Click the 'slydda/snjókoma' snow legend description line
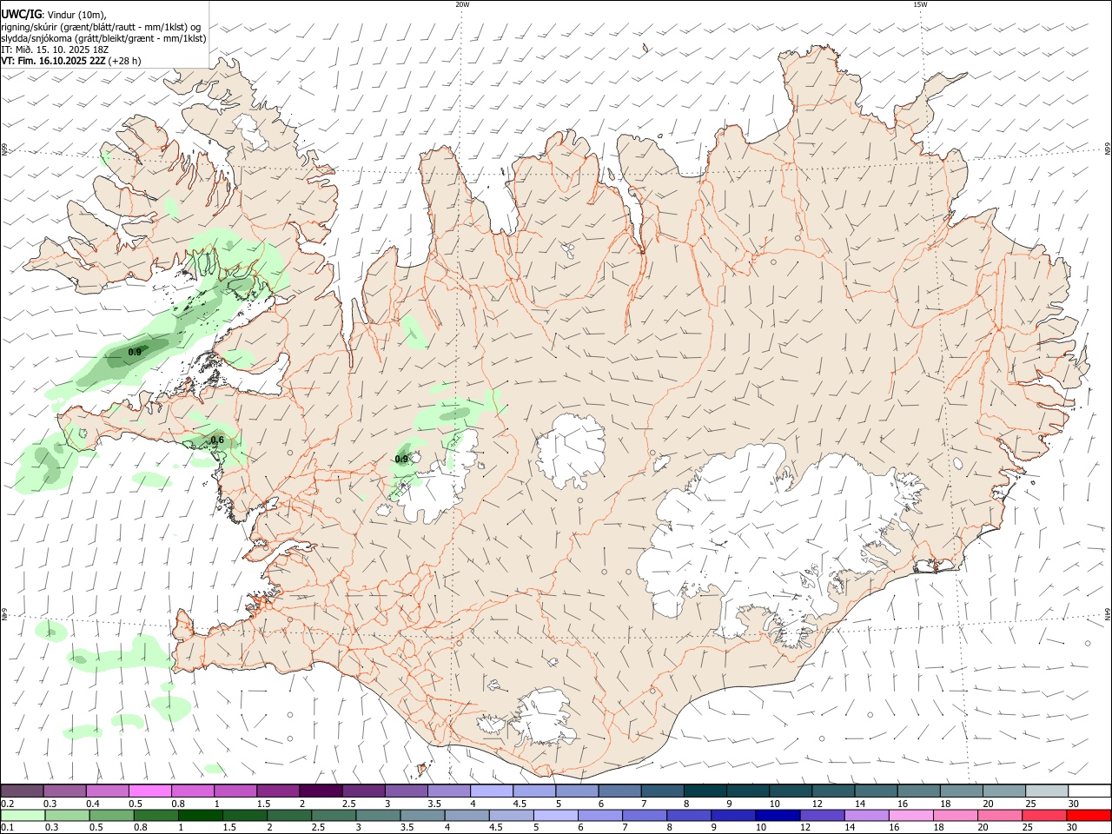The height and width of the screenshot is (834, 1112). pyautogui.click(x=103, y=38)
